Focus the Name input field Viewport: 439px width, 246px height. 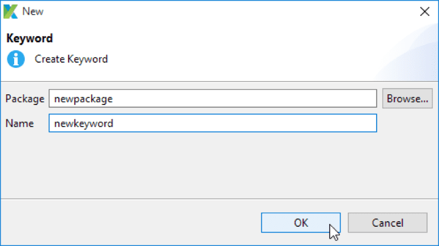tap(212, 124)
